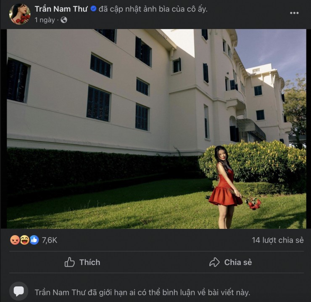311x302 pixels.
Task: View the 7,6K reactions list
Action: pos(50,240)
